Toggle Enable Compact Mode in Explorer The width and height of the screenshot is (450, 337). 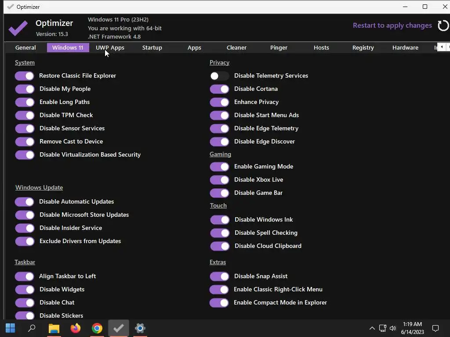click(x=219, y=303)
